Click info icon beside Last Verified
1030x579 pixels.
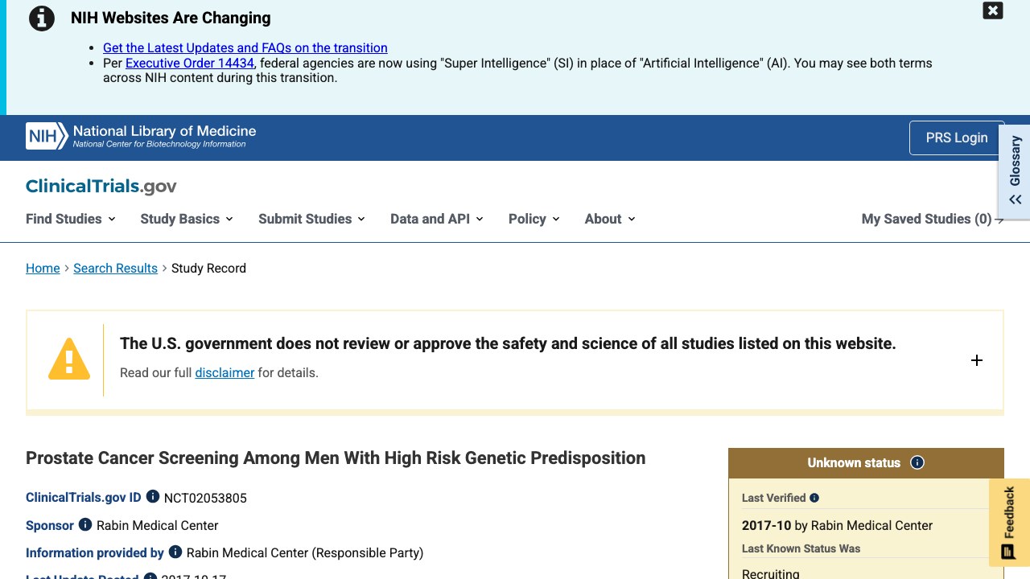pyautogui.click(x=814, y=498)
